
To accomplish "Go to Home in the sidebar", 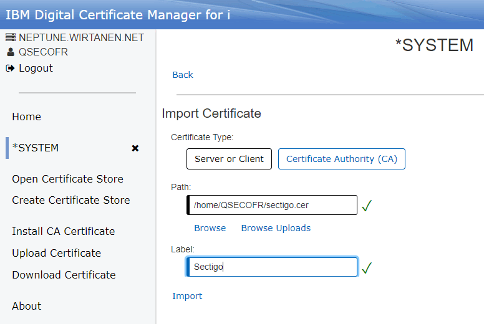I will (x=27, y=117).
